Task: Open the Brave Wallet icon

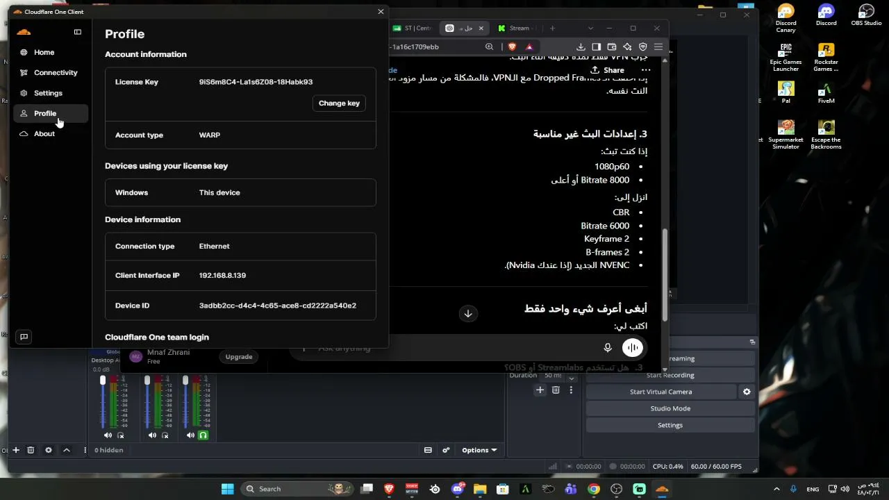Action: tap(612, 47)
